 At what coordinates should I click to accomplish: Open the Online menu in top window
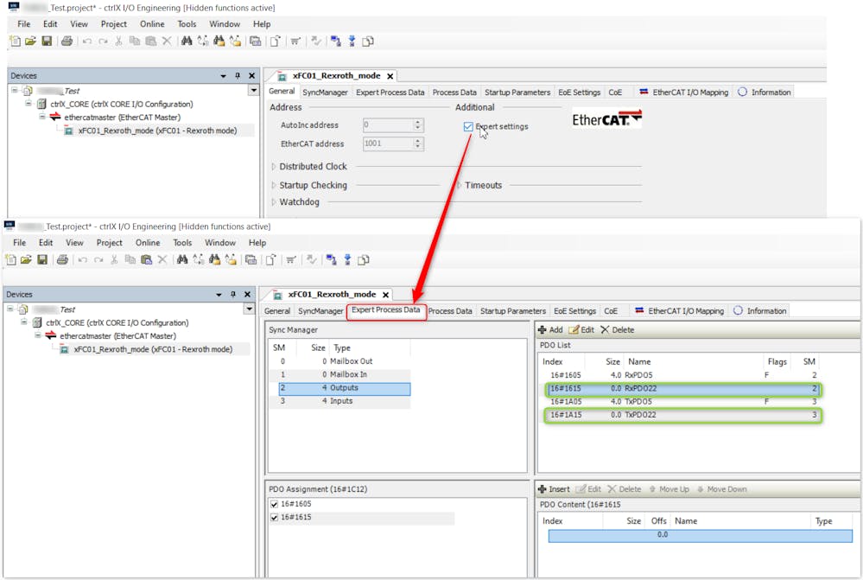point(152,24)
